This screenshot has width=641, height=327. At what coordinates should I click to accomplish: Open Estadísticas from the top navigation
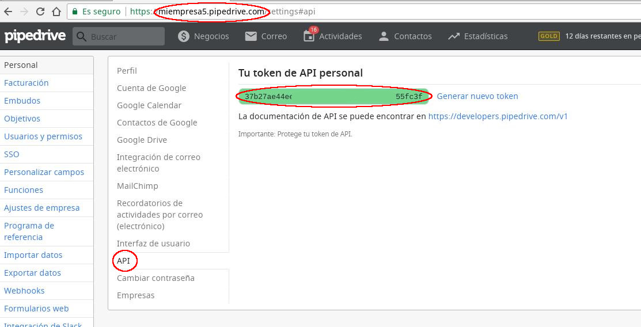coord(478,36)
